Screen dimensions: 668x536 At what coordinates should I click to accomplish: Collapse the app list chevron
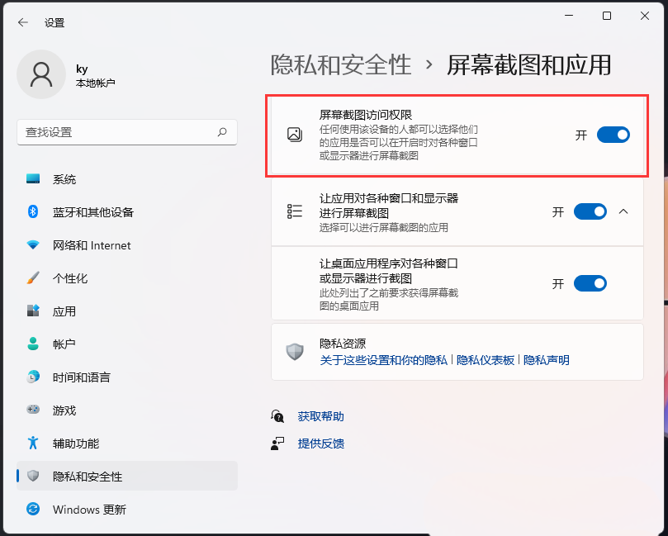tap(623, 211)
